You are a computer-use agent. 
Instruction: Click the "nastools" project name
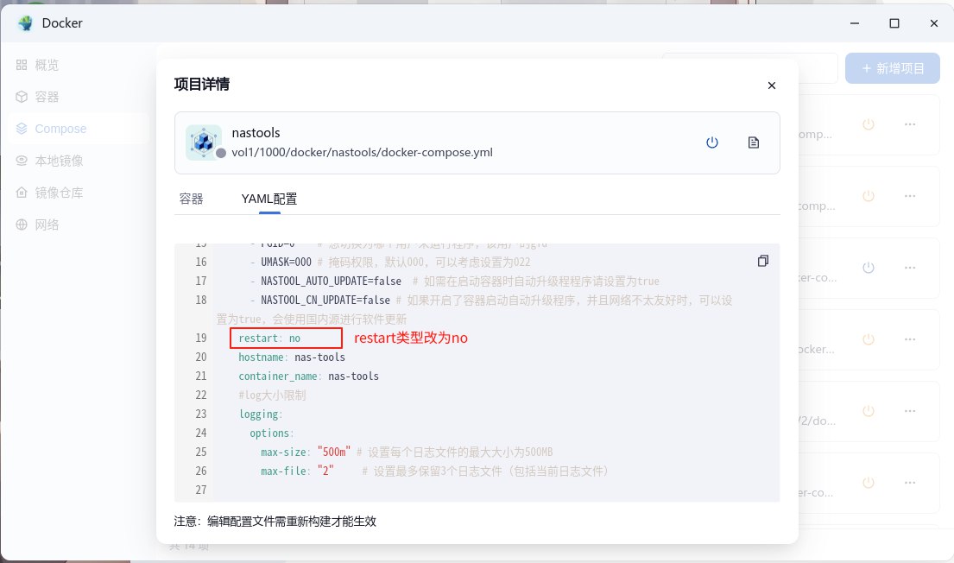pyautogui.click(x=256, y=133)
